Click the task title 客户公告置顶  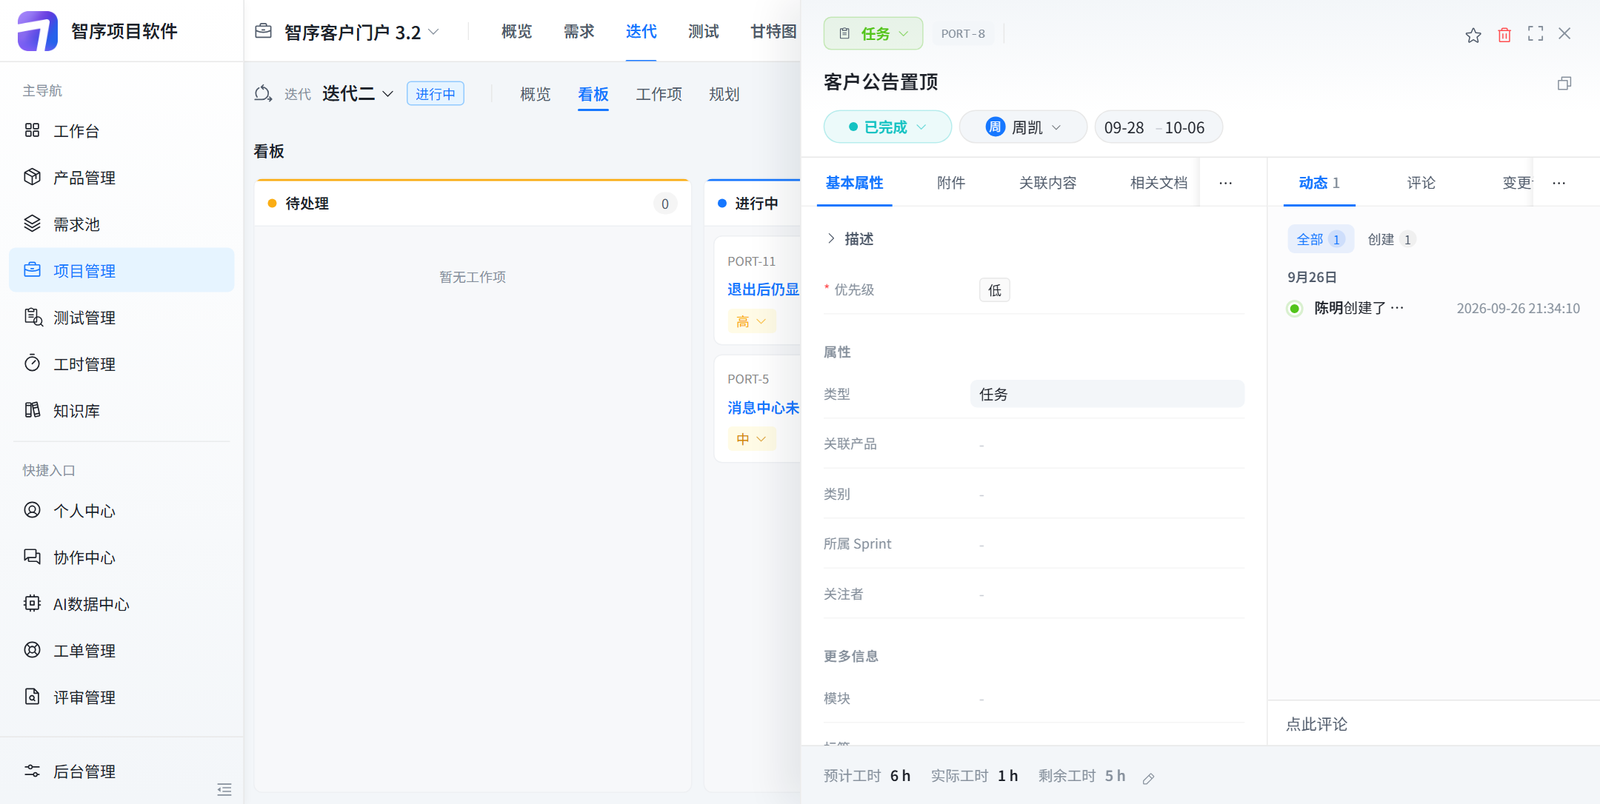click(x=881, y=81)
